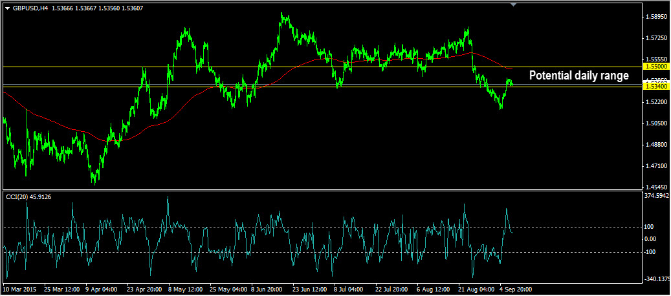The height and width of the screenshot is (296, 671).
Task: Click the GBPUSD,H4 chart title text
Action: click(x=30, y=8)
